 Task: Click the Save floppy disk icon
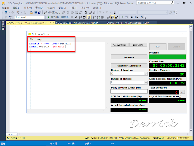pos(36,12)
